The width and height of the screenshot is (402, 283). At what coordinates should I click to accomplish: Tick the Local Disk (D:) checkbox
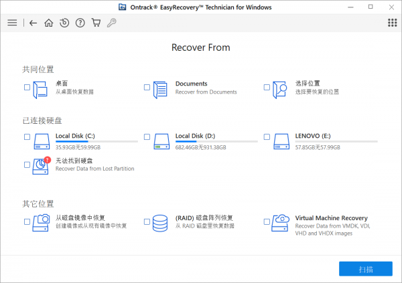pyautogui.click(x=147, y=136)
